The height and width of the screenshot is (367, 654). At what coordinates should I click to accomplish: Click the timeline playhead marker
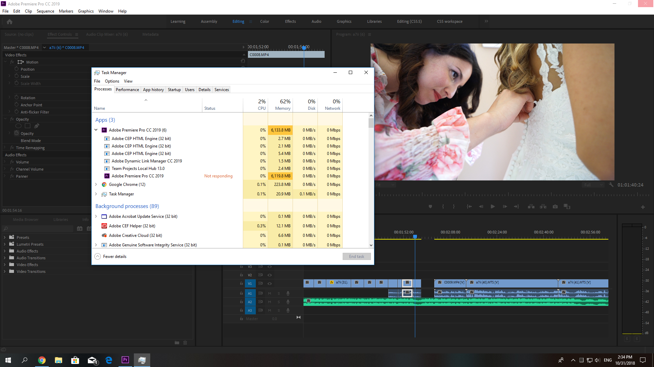[415, 237]
